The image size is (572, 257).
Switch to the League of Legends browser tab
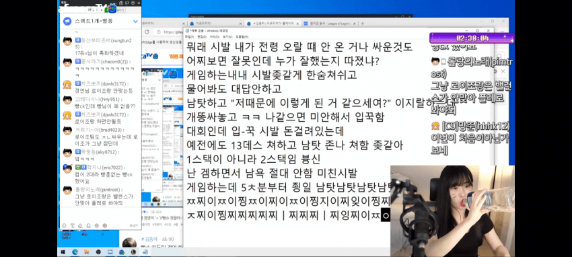tap(327, 24)
